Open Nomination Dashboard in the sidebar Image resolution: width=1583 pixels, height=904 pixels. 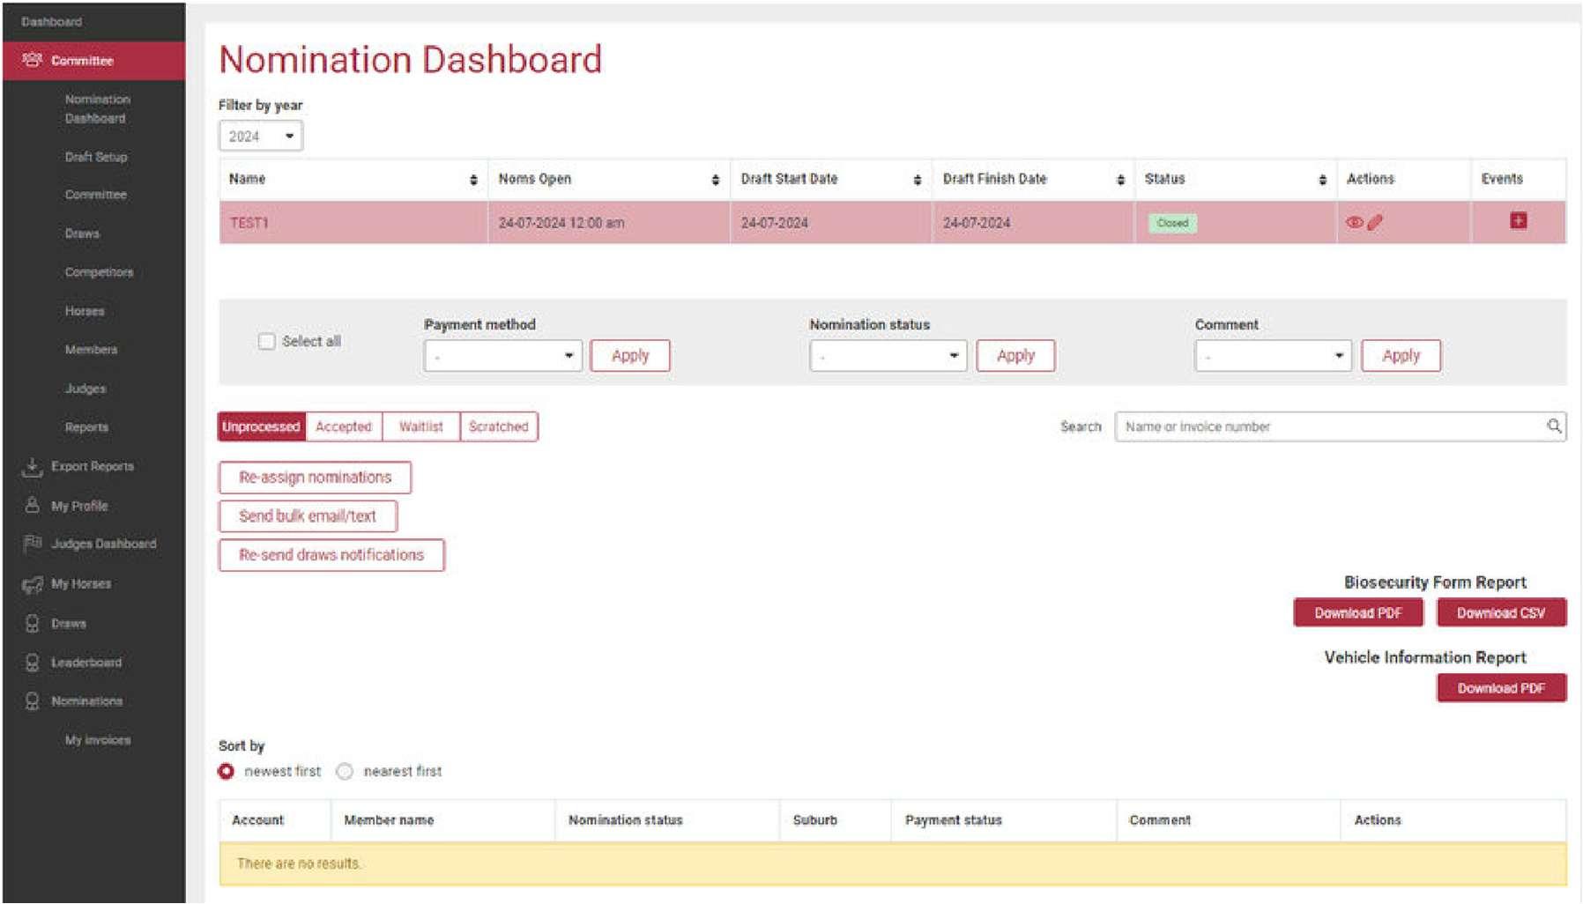97,109
